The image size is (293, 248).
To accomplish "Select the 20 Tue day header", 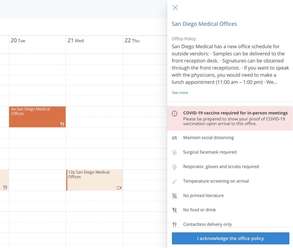I will coord(18,41).
